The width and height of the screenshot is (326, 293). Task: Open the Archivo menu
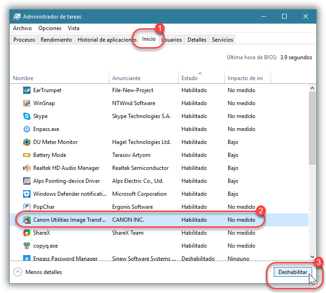pyautogui.click(x=22, y=28)
